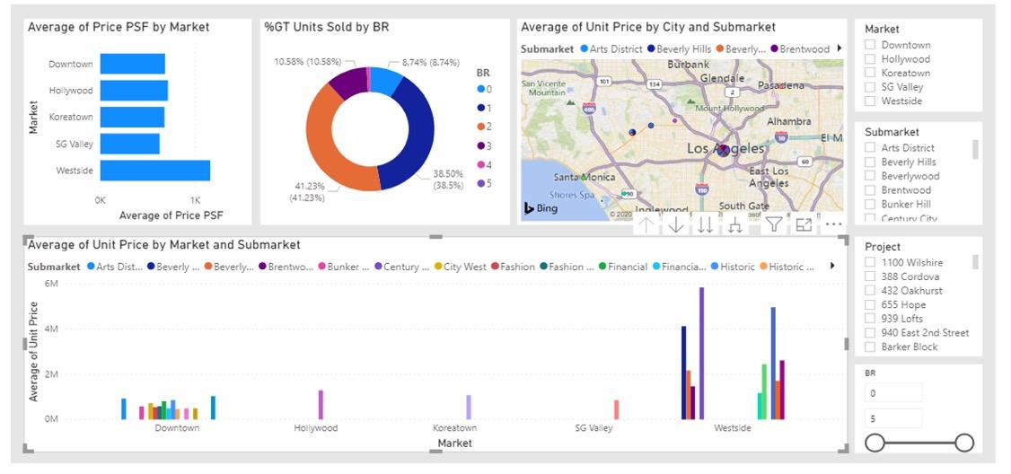Click the right handle of BR slider

click(964, 443)
